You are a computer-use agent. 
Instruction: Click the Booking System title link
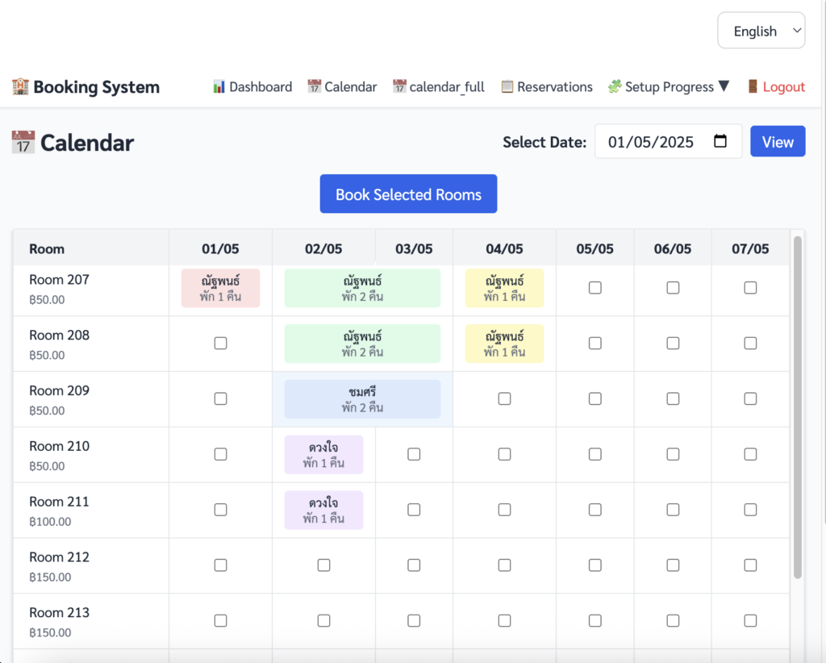[x=86, y=87]
